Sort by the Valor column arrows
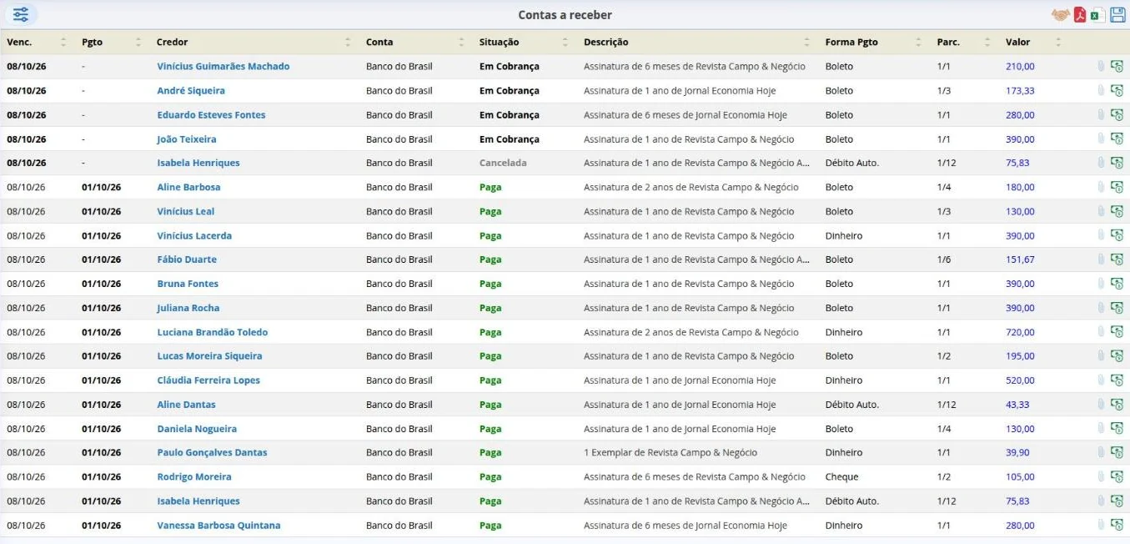 pos(1058,42)
